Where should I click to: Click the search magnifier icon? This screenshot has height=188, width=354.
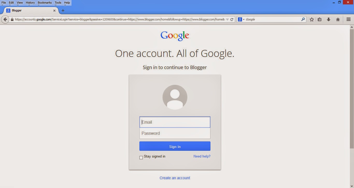(x=303, y=19)
